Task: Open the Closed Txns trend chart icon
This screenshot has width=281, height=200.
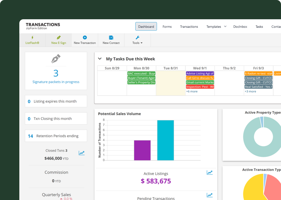Action: (82, 153)
